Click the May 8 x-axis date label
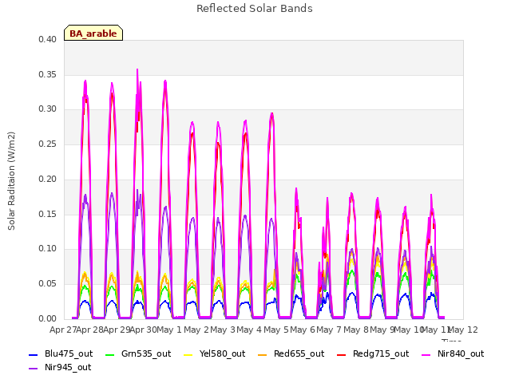 click(356, 330)
